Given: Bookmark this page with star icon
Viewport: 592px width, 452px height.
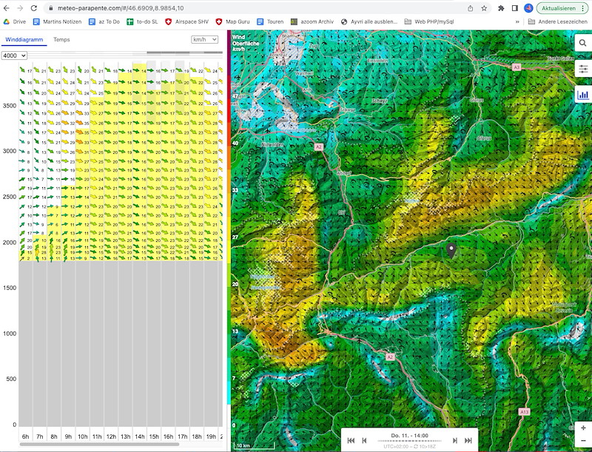Looking at the screenshot, I should pos(484,8).
